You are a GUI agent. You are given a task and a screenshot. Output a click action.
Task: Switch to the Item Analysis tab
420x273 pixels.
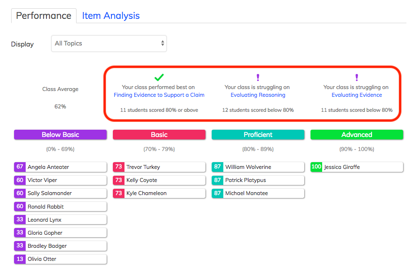110,16
